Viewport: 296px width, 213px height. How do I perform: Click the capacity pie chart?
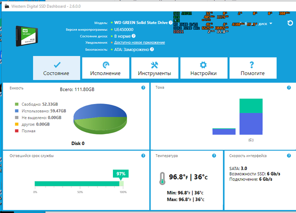100,118
